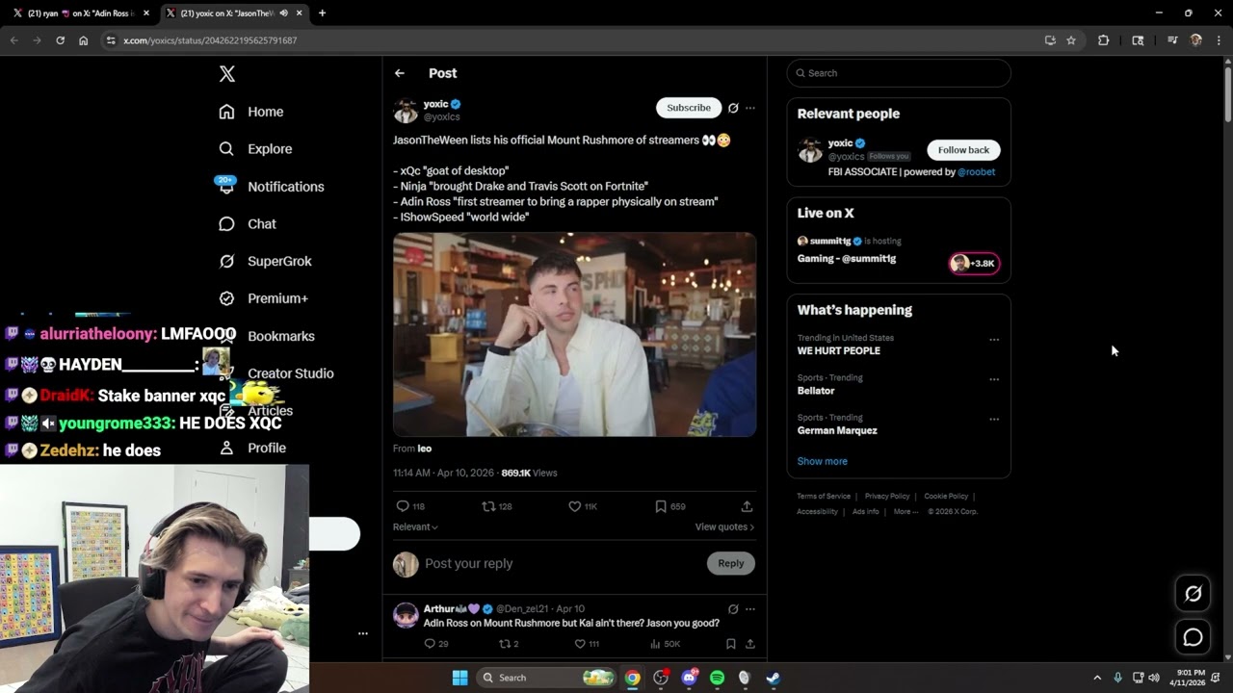
Task: Expand the footer 'More' menu
Action: pyautogui.click(x=905, y=512)
